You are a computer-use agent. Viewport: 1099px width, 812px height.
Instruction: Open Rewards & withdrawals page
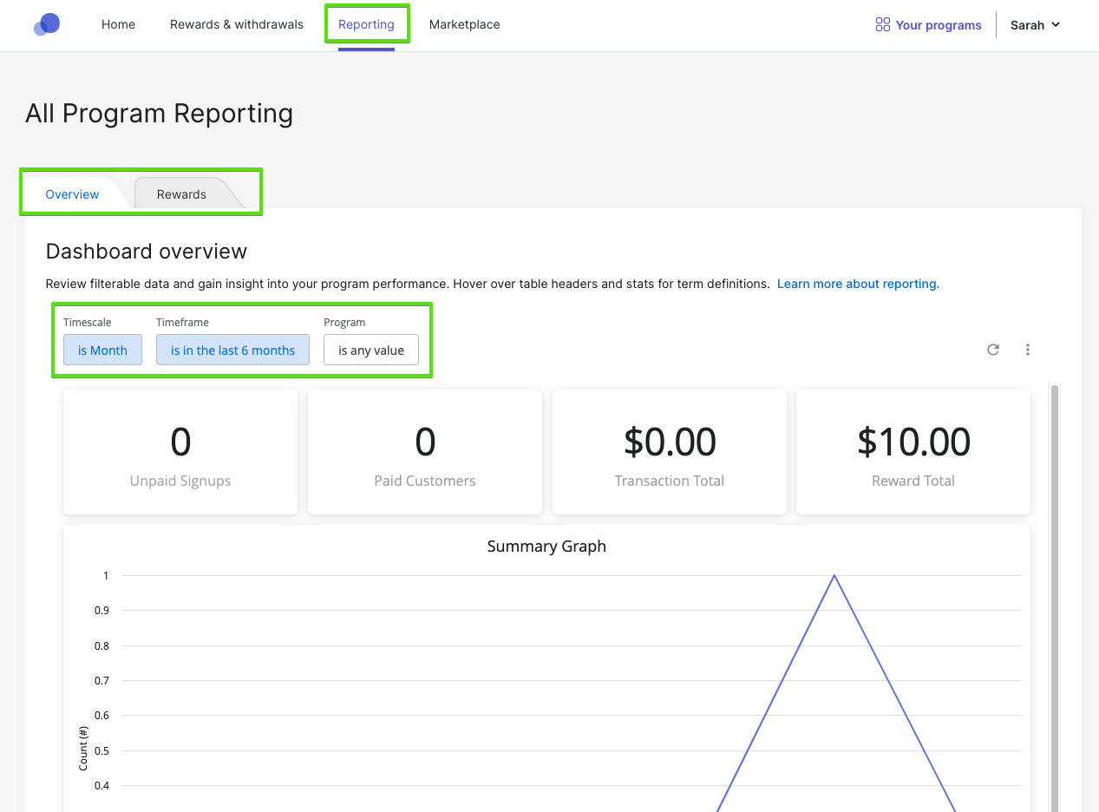pyautogui.click(x=237, y=24)
